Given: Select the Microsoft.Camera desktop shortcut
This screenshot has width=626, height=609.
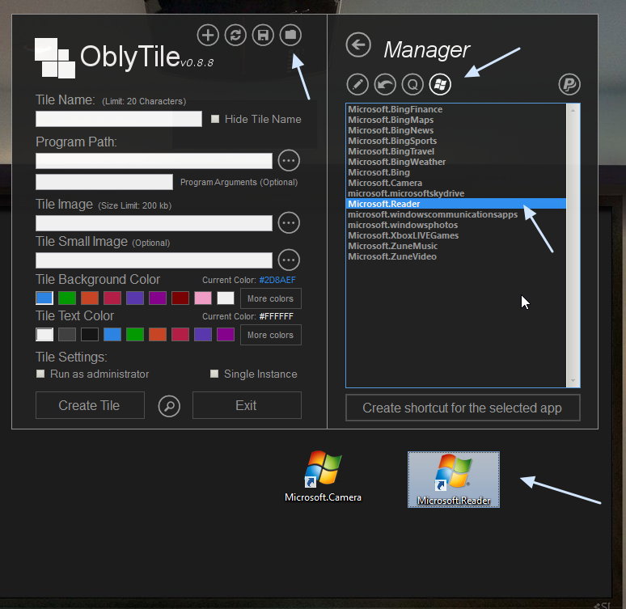Looking at the screenshot, I should pos(323,476).
